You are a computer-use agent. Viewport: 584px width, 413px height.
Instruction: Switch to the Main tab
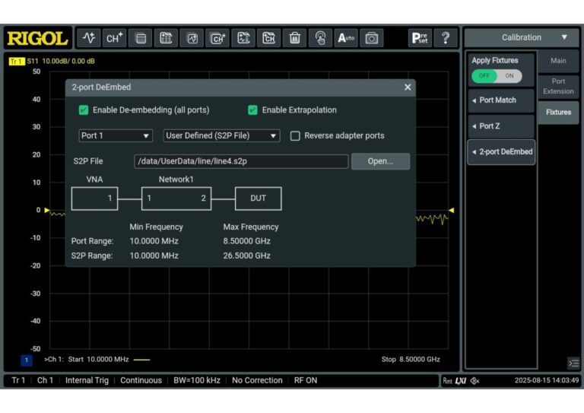pos(558,61)
